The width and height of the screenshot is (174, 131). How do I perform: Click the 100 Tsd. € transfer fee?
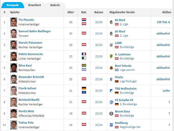pos(163,22)
